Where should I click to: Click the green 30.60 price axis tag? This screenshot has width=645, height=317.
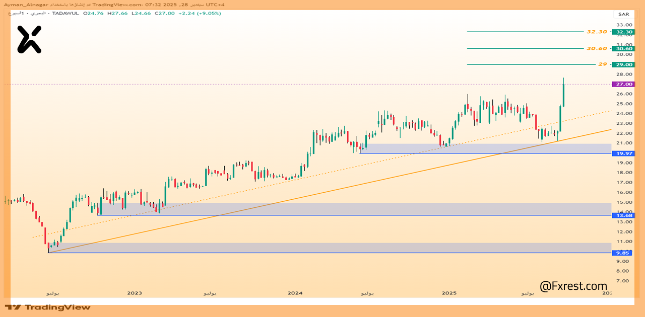tap(623, 48)
